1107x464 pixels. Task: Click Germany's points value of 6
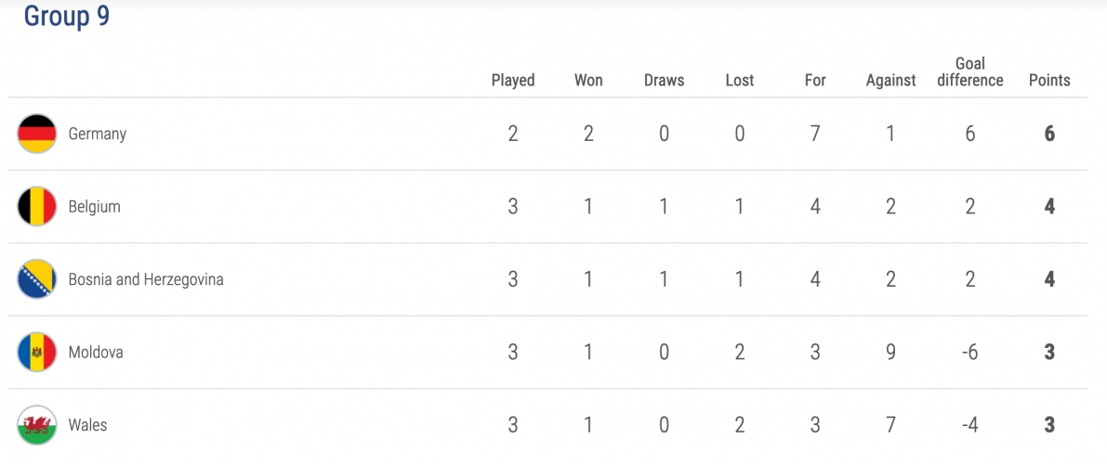click(x=1049, y=134)
